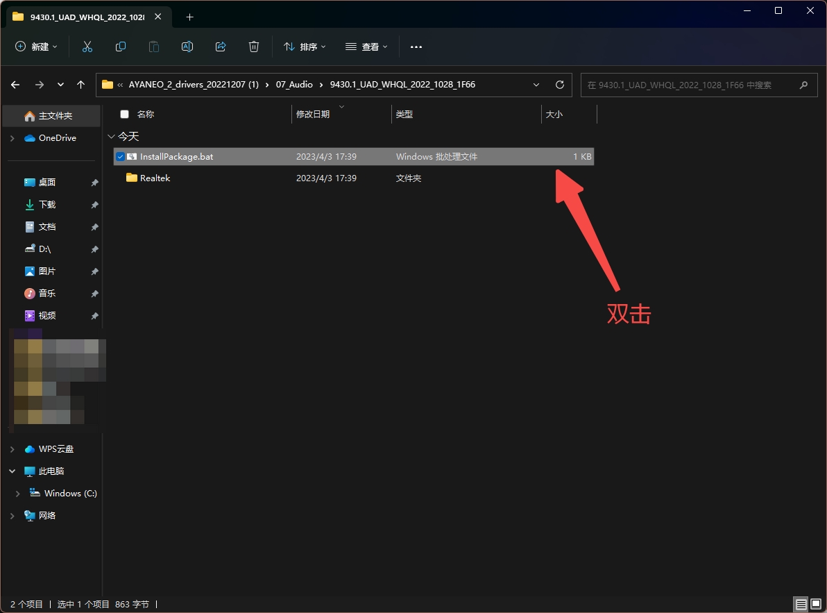Click 07_Audio in the breadcrumb path

click(x=294, y=85)
